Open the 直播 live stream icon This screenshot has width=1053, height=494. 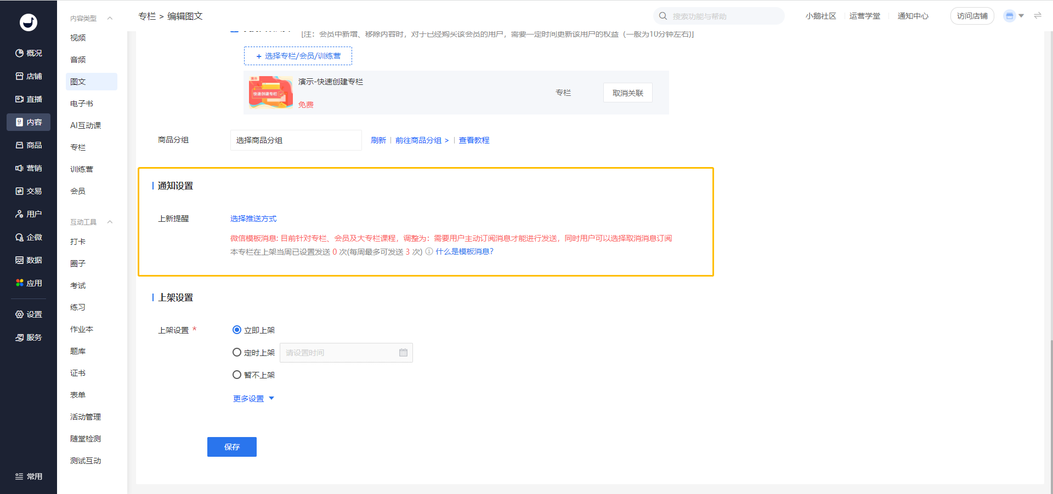(20, 99)
